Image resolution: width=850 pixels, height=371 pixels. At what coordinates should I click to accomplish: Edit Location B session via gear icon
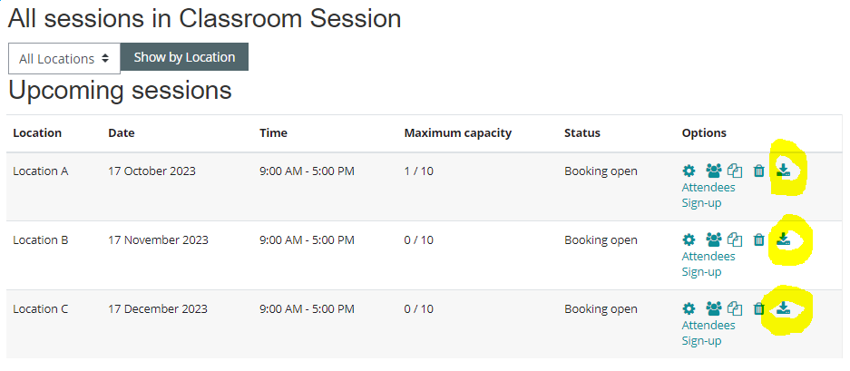coord(689,240)
